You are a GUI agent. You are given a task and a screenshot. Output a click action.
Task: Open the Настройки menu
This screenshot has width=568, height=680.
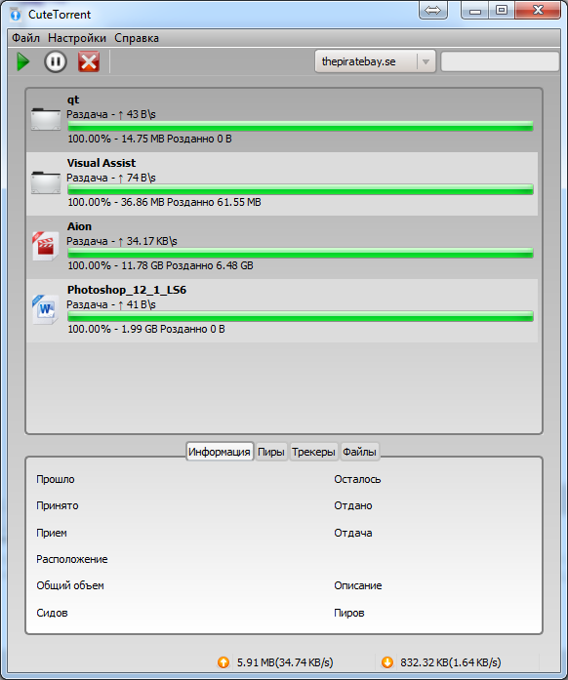click(77, 38)
